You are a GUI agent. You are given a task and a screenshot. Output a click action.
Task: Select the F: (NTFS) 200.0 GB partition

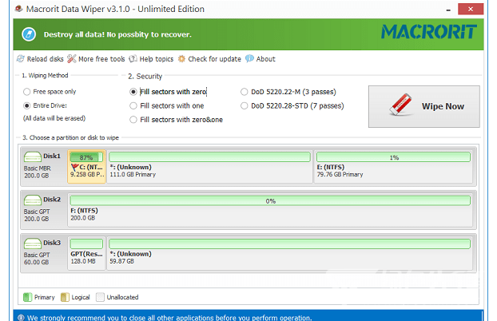[x=270, y=210]
